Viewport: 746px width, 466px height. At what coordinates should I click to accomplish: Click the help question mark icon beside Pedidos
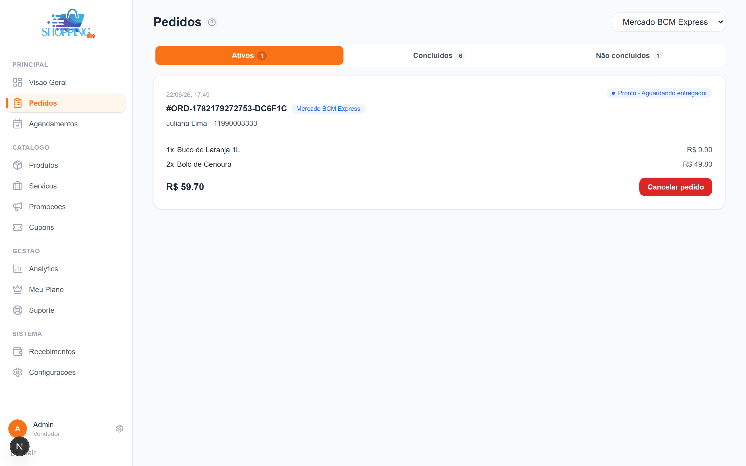tap(212, 22)
